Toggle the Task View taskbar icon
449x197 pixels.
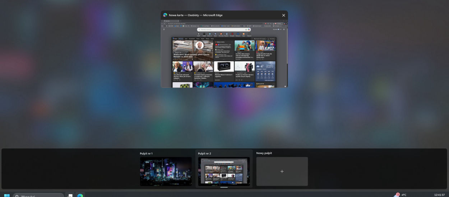[70, 196]
